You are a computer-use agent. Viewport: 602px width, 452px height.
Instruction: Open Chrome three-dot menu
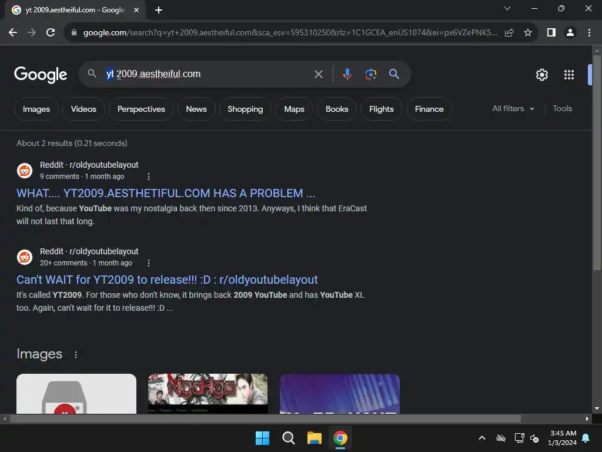(x=589, y=33)
